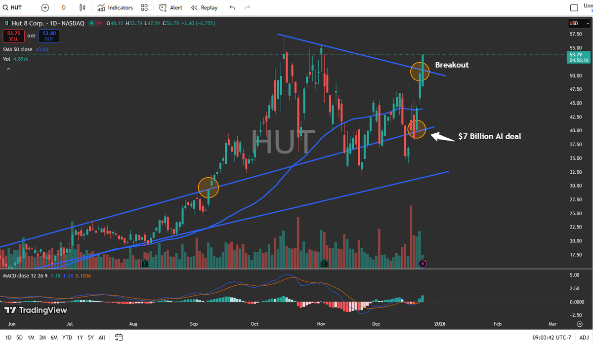Start bar Replay mode
This screenshot has height=345, width=593.
click(204, 7)
